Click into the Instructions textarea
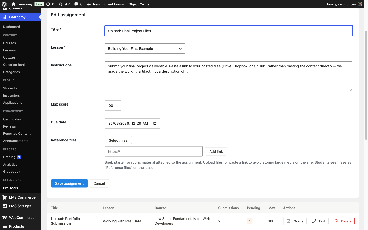The width and height of the screenshot is (368, 230). [228, 76]
